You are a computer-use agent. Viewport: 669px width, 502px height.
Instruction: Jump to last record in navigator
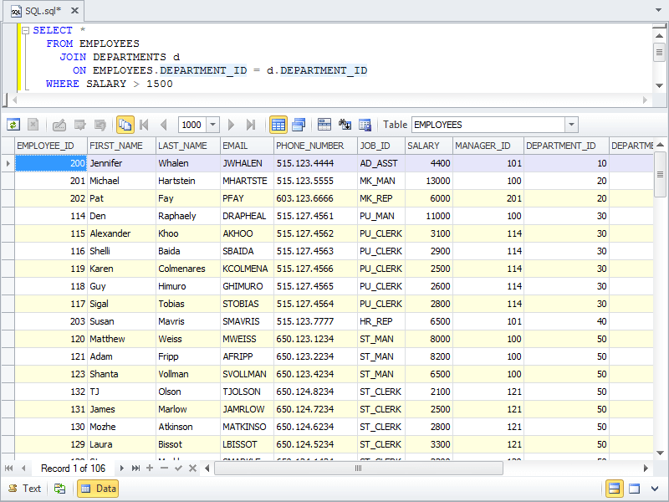click(135, 469)
